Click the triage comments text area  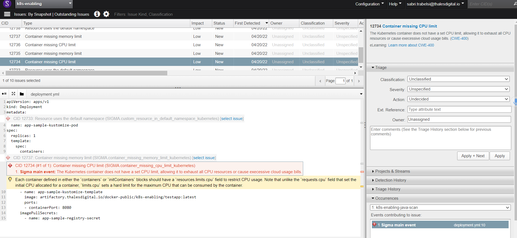tap(440, 138)
